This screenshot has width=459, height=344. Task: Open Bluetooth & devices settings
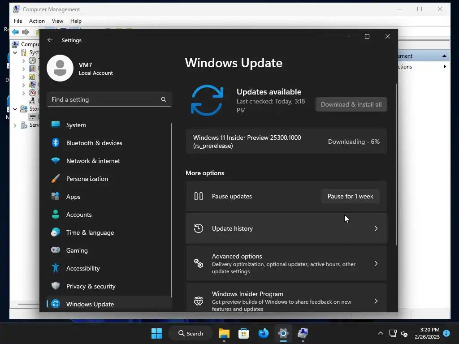pyautogui.click(x=109, y=143)
